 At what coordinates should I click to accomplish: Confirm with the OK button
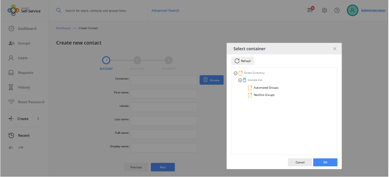(325, 163)
